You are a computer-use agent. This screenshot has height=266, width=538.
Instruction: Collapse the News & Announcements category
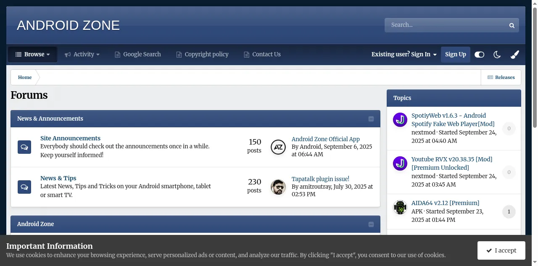[371, 119]
